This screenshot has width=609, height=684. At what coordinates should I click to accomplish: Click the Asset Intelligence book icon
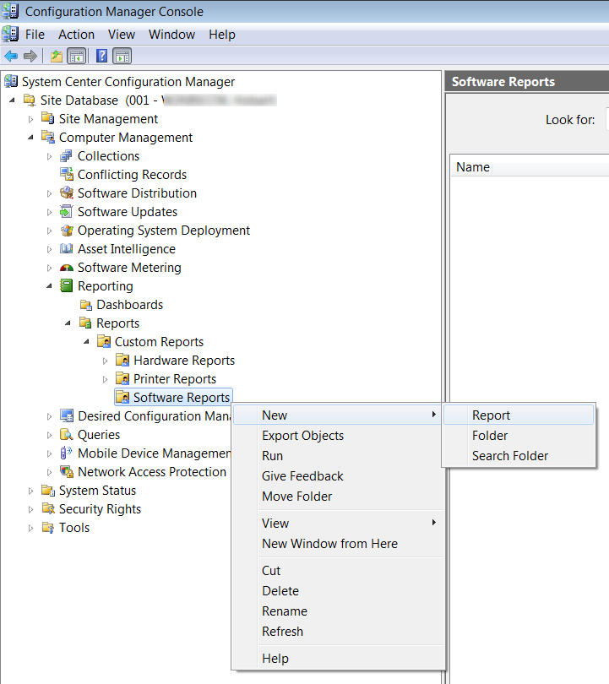point(67,248)
